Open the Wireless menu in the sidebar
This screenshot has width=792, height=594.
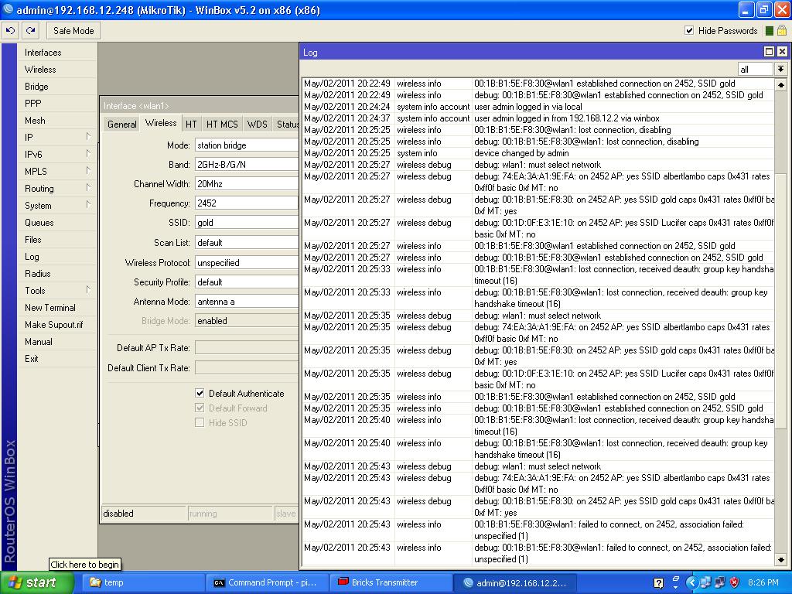[40, 70]
